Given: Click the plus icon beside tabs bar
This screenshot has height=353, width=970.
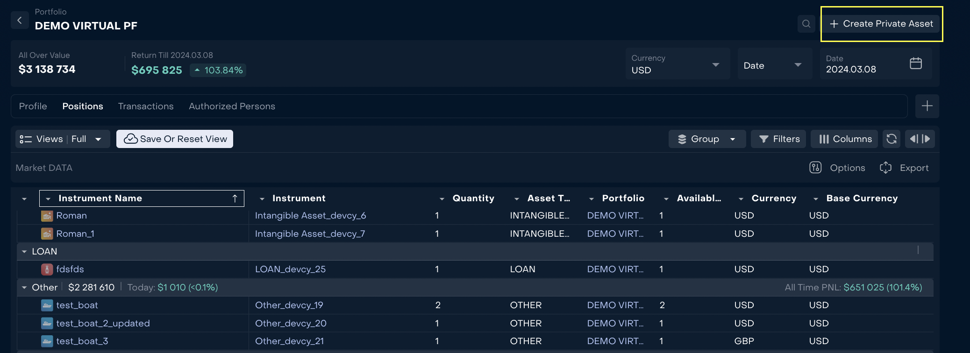Looking at the screenshot, I should point(927,106).
